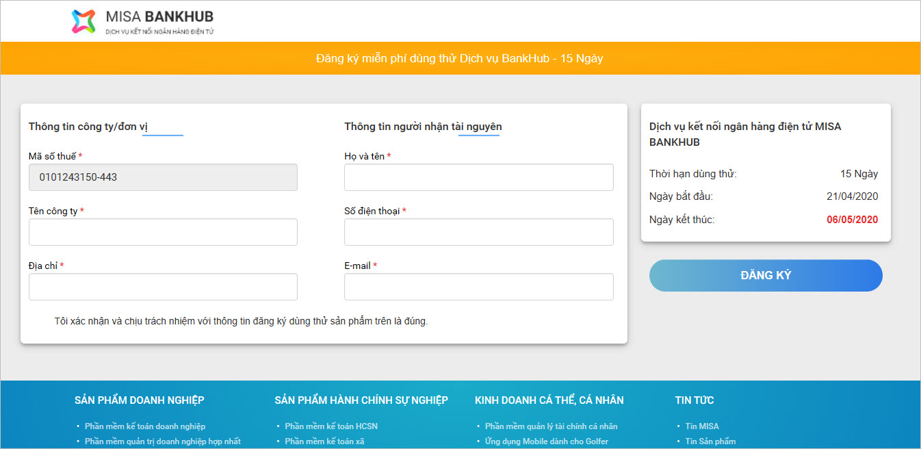
Task: Click the MISA BankHub logo
Action: (x=143, y=21)
